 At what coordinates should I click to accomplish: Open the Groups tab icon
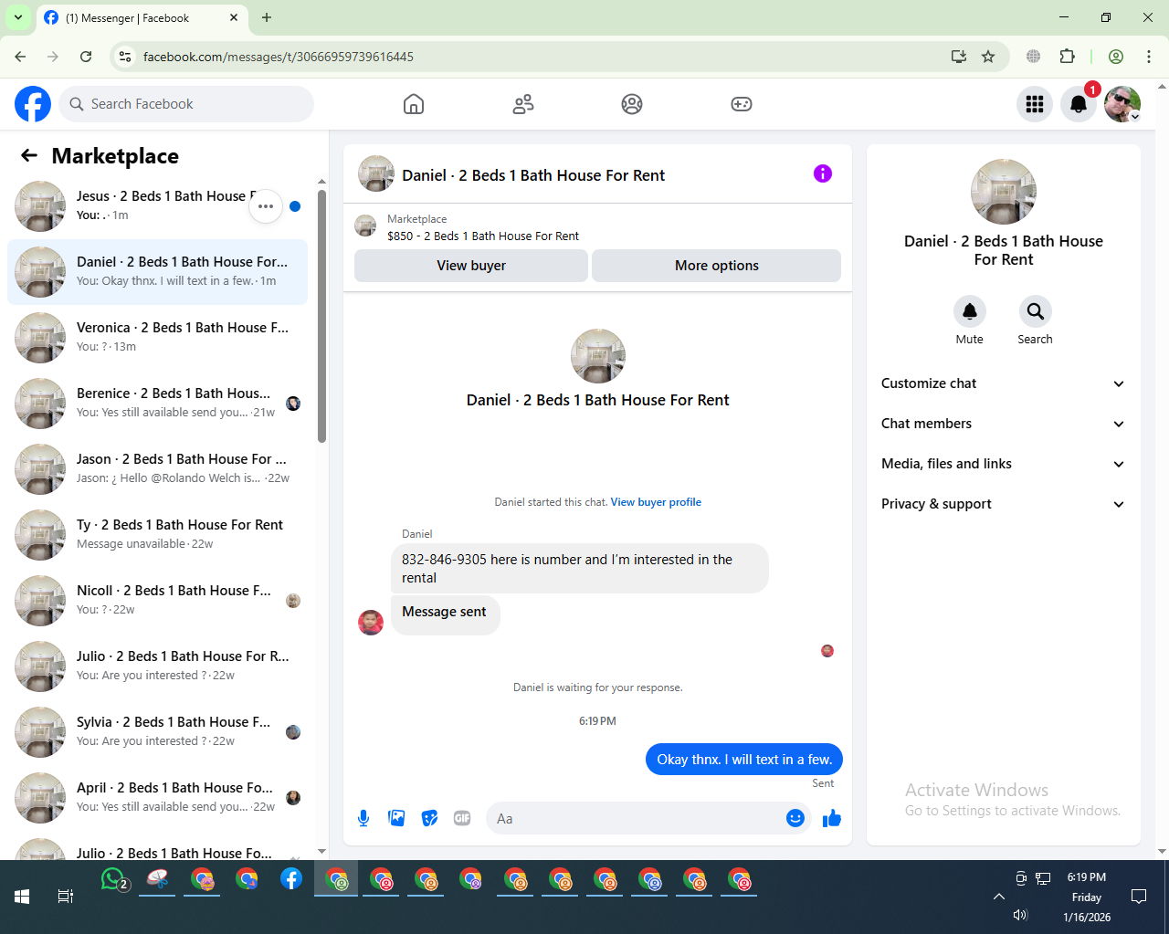pyautogui.click(x=632, y=104)
